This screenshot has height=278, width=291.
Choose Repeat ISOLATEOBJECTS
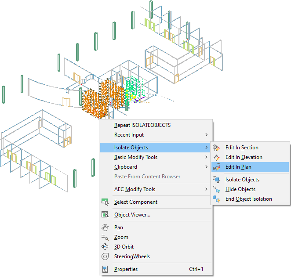click(x=156, y=125)
